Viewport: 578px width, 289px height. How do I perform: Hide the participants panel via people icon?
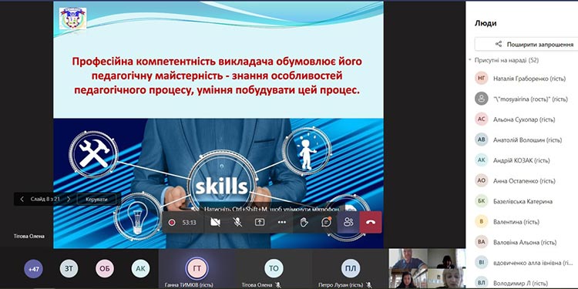tap(348, 222)
